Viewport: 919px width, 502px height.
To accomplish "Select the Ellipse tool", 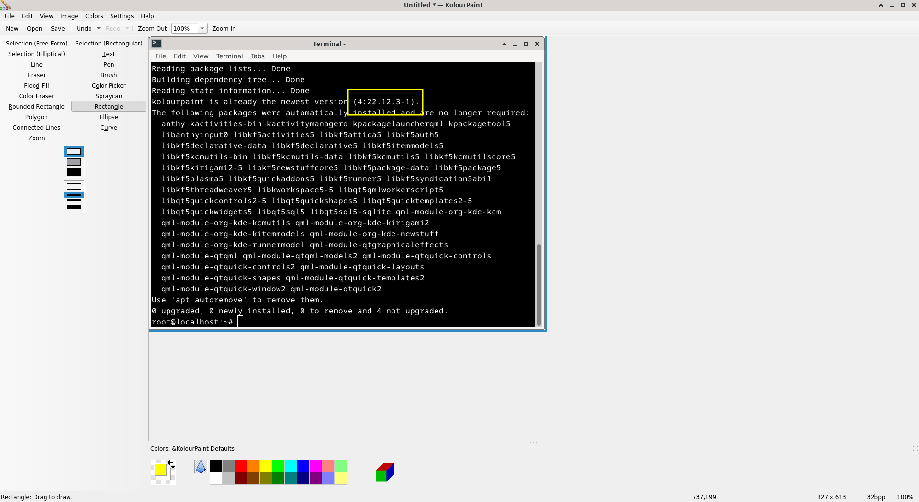I will pyautogui.click(x=109, y=117).
